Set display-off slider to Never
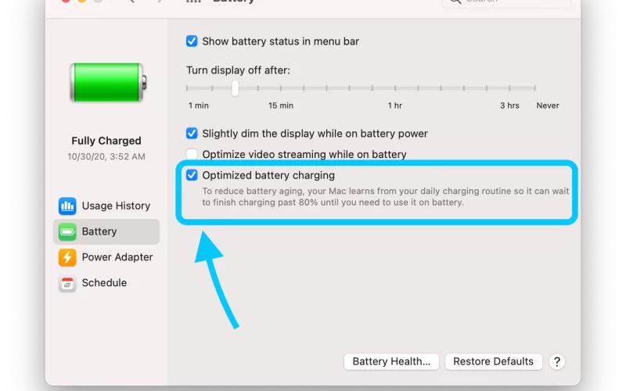Screen dimensions: 626x391 click(534, 88)
